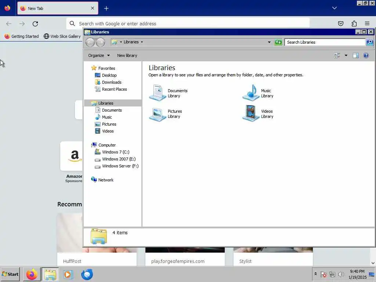
Task: Expand address bar history dropdown
Action: coord(269,42)
